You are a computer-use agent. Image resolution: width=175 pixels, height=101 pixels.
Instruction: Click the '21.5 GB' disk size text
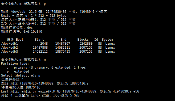[36, 12]
